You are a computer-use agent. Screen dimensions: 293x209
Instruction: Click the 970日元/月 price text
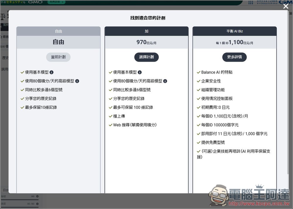(x=146, y=42)
